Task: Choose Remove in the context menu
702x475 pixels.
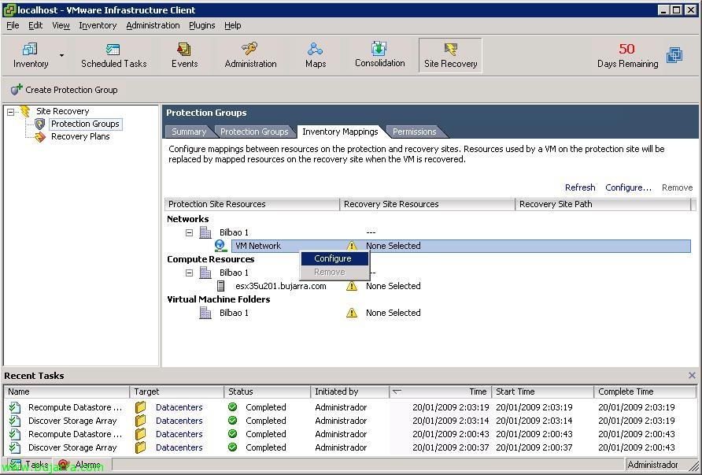Action: click(334, 272)
